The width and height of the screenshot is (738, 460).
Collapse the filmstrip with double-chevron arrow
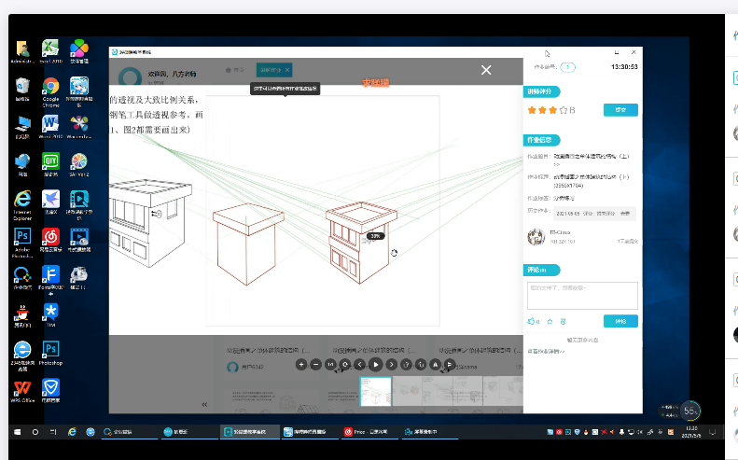point(204,404)
